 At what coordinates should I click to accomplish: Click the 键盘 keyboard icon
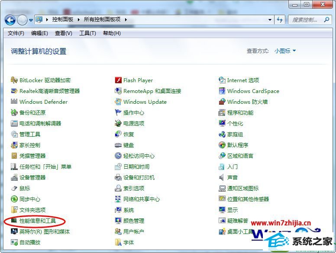click(x=118, y=145)
